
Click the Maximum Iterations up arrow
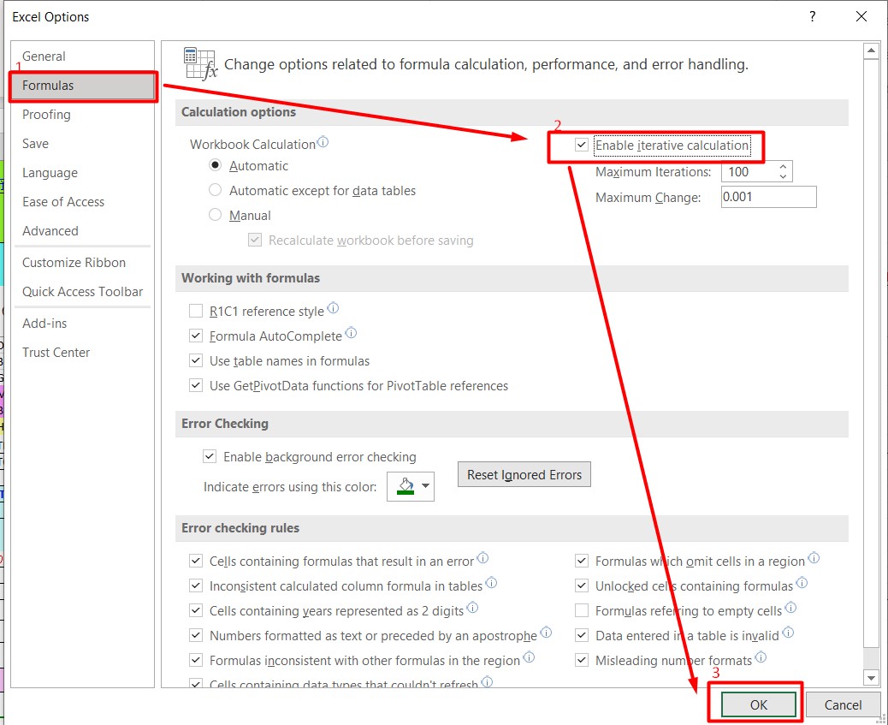(783, 165)
